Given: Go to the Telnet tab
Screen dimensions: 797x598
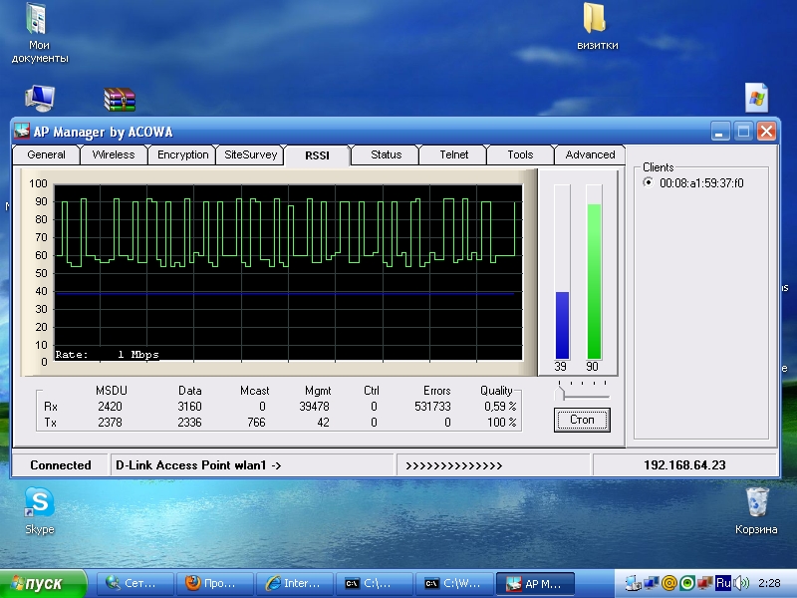Looking at the screenshot, I should pos(453,154).
